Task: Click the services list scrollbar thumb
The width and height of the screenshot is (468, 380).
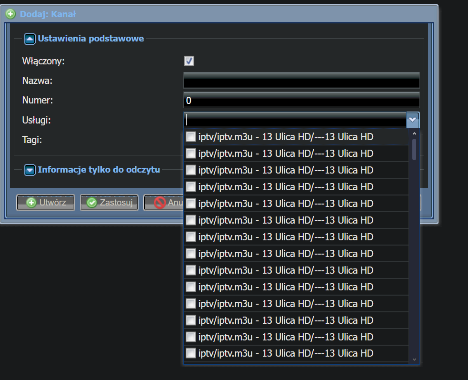Action: point(414,149)
